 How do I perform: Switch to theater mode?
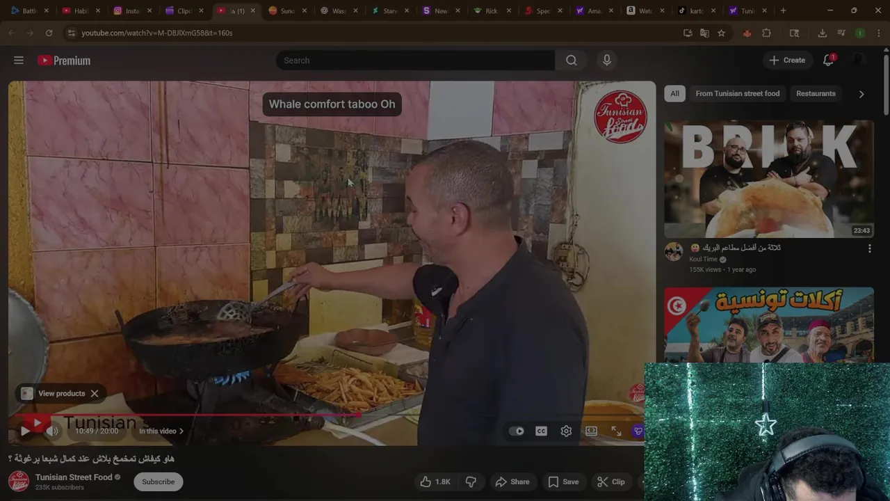click(x=591, y=431)
